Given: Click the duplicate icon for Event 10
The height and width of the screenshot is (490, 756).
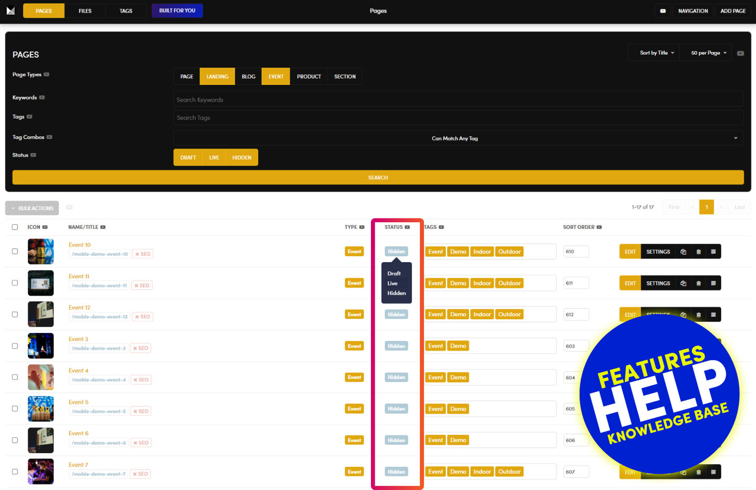Looking at the screenshot, I should point(683,252).
